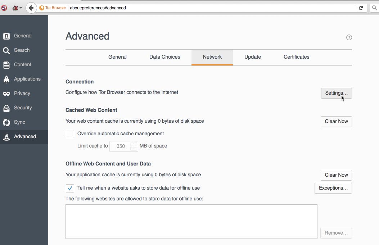Uncheck Tell me when website stores offline data
This screenshot has width=379, height=245.
tap(70, 188)
